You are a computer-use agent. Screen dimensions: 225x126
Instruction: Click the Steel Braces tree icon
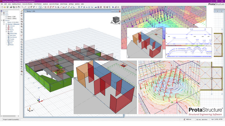[x=8, y=37]
